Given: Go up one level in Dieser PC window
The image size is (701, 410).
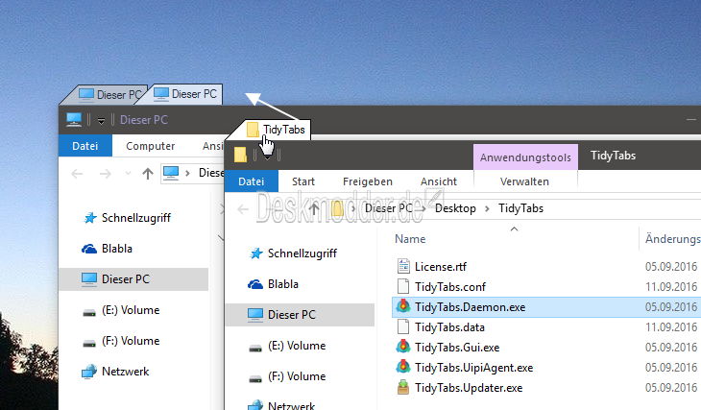Looking at the screenshot, I should [x=148, y=174].
